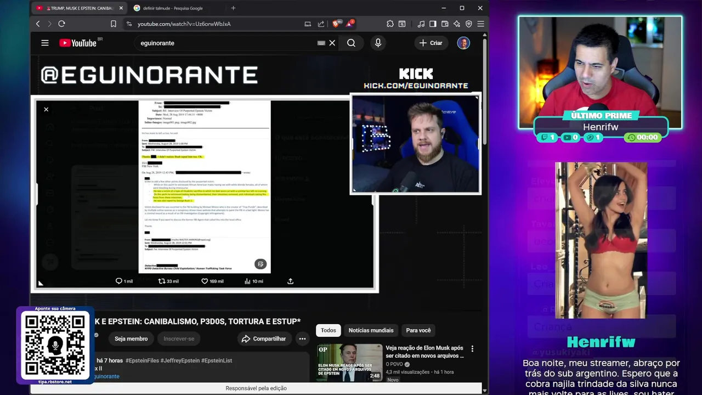Go back with browser back arrow
702x395 pixels.
point(38,24)
